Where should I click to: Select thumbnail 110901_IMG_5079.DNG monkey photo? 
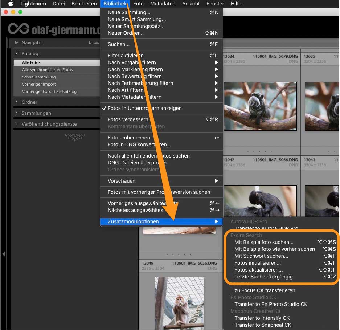260,106
